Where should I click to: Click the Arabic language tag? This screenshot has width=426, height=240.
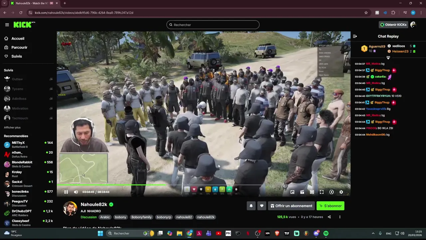tap(105, 217)
